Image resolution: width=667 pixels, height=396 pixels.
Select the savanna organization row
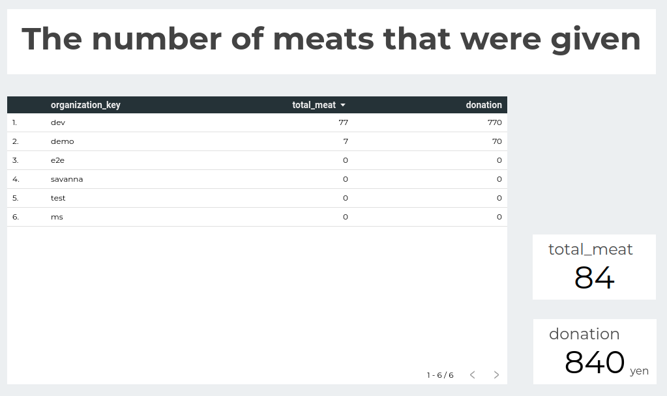click(x=257, y=179)
